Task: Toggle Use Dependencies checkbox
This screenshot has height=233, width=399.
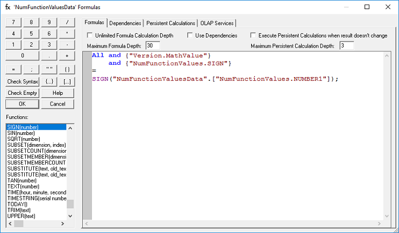Action: [x=190, y=35]
